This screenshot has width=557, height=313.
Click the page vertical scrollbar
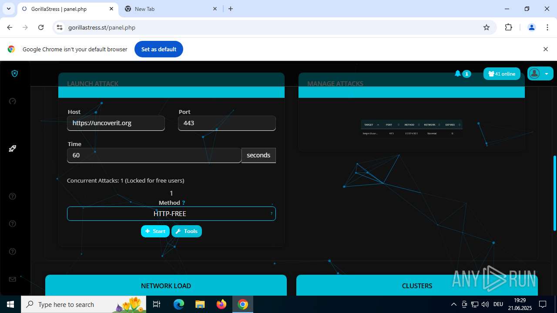[x=554, y=193]
